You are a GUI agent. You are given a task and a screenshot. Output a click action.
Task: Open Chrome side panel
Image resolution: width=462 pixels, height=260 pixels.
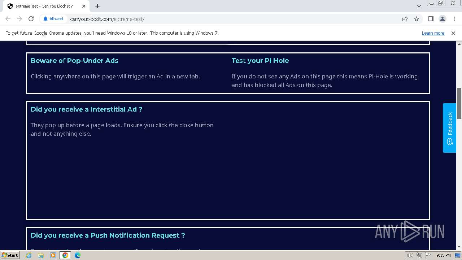431,19
